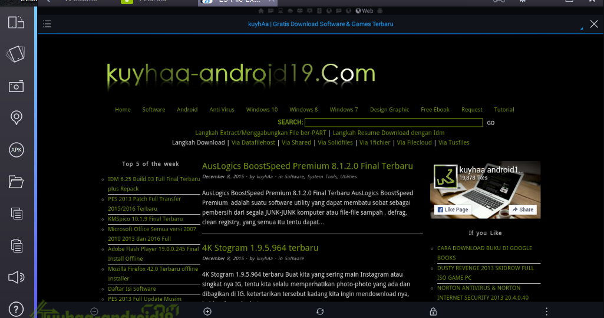Click the GO search button

pyautogui.click(x=491, y=123)
